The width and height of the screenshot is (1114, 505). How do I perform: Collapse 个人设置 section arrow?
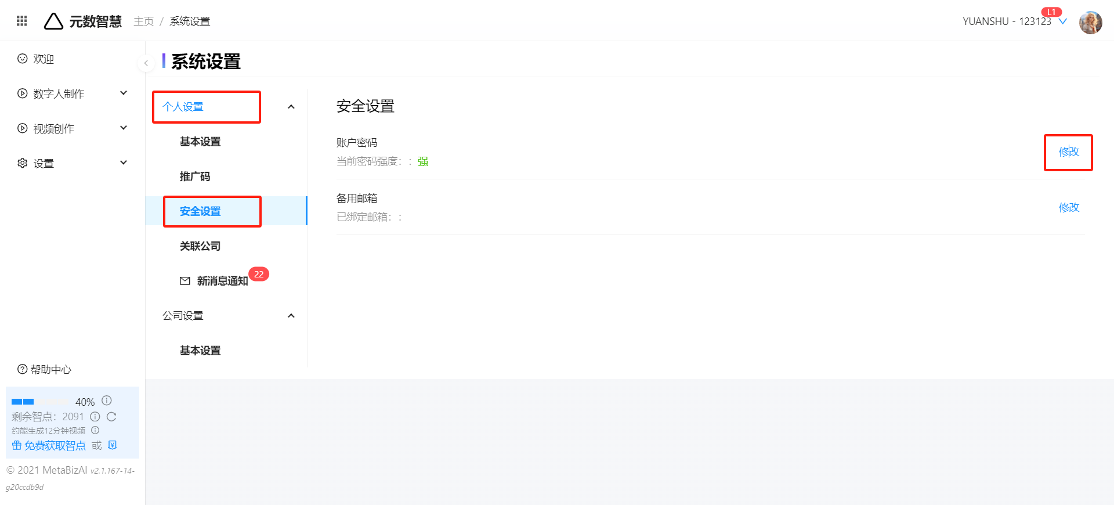pos(291,107)
